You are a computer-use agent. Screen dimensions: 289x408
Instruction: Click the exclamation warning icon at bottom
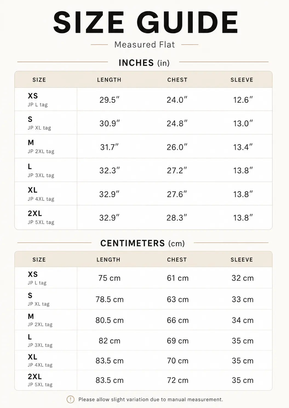click(x=70, y=400)
